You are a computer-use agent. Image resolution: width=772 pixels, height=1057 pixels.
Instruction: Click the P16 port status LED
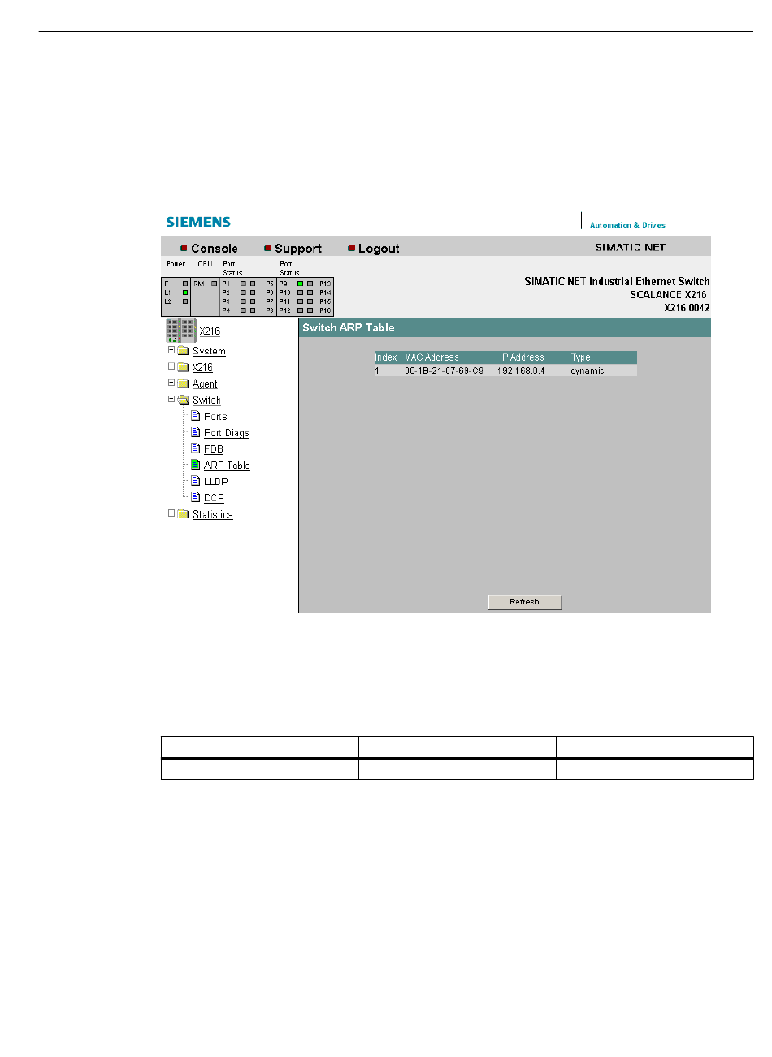pos(310,310)
